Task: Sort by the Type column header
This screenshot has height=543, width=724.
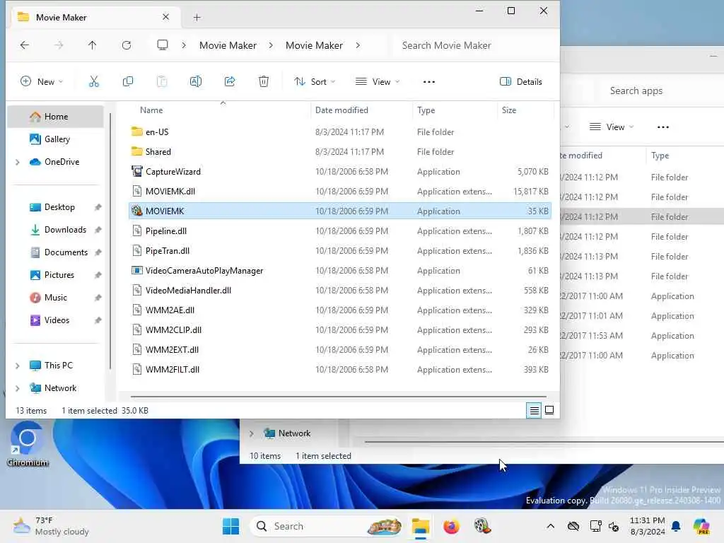Action: (426, 110)
